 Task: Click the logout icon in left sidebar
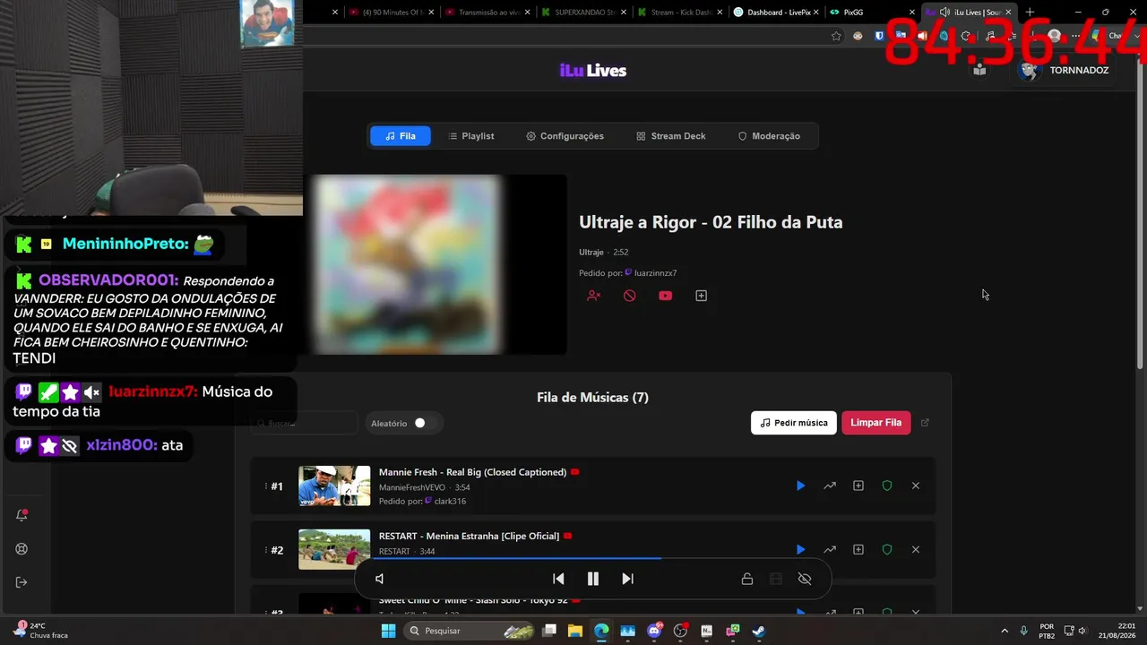pyautogui.click(x=22, y=582)
